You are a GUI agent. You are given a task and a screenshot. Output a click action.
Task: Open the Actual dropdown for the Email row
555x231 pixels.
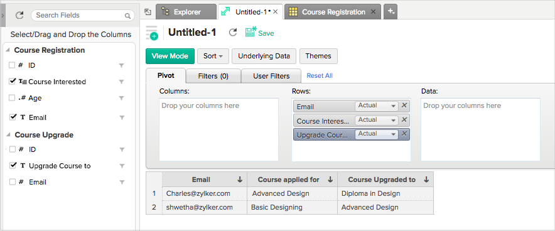[377, 106]
